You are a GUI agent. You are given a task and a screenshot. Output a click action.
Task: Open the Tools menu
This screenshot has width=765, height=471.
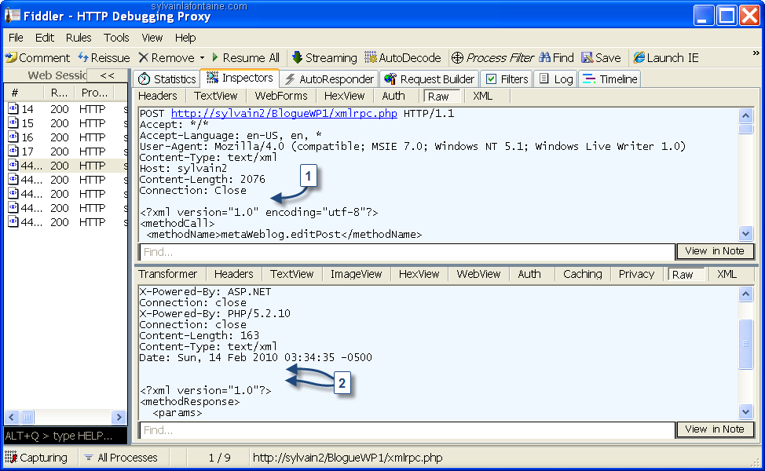tap(116, 38)
